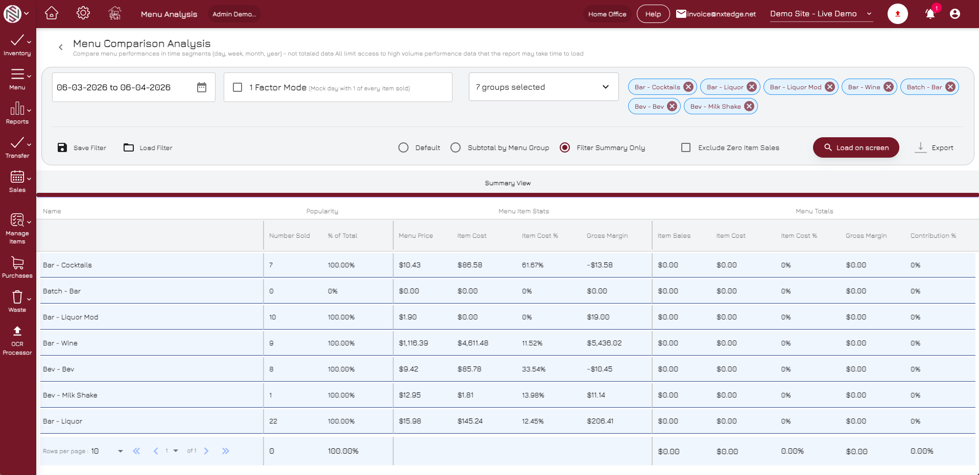Go to previous page arrow
This screenshot has width=979, height=475.
pos(156,451)
